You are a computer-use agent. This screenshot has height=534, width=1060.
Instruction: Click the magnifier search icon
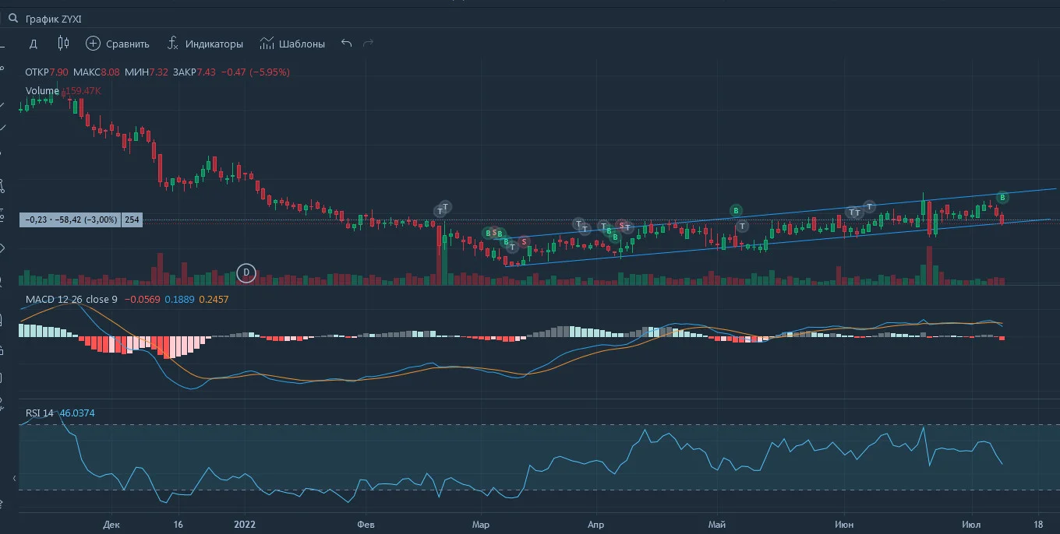12,18
